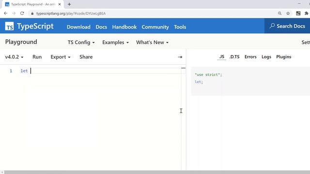This screenshot has height=174, width=310.
Task: Click the padlock site info icon
Action: [x=32, y=14]
